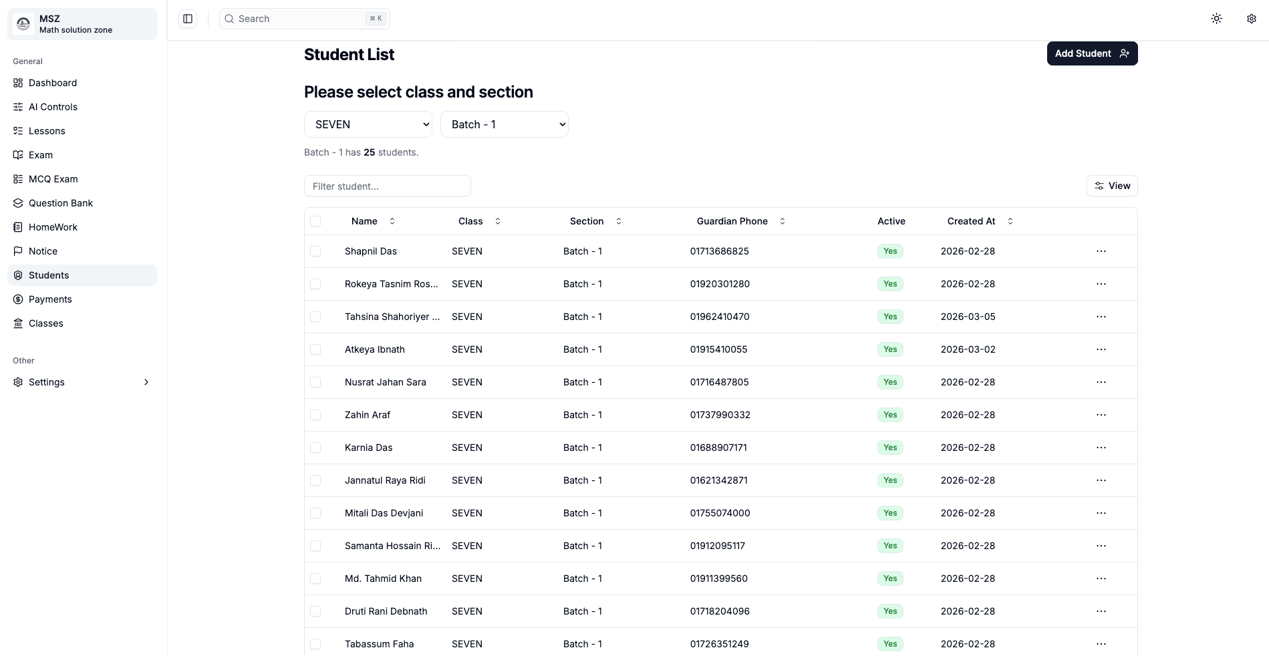1269x656 pixels.
Task: Select Rokeya Tasnim row checkbox
Action: (315, 284)
